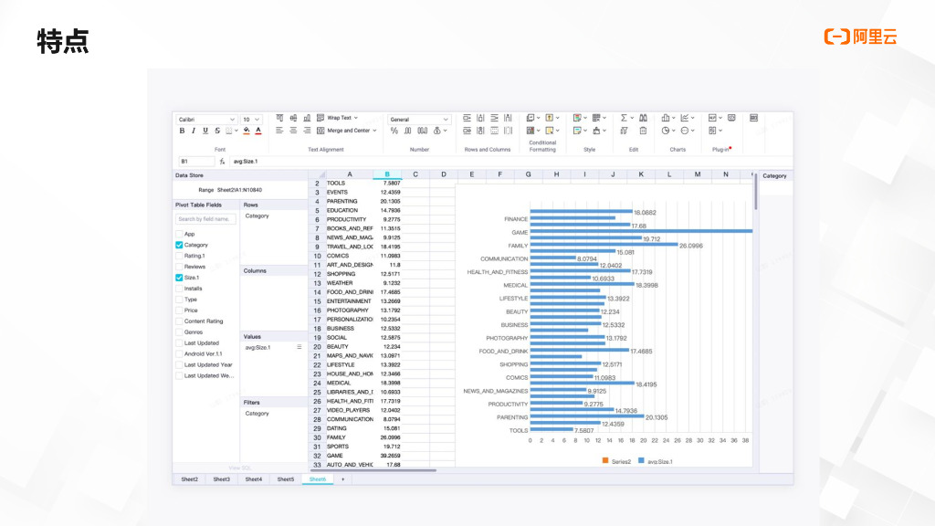Uncheck the Category pivot field
935x526 pixels.
179,245
